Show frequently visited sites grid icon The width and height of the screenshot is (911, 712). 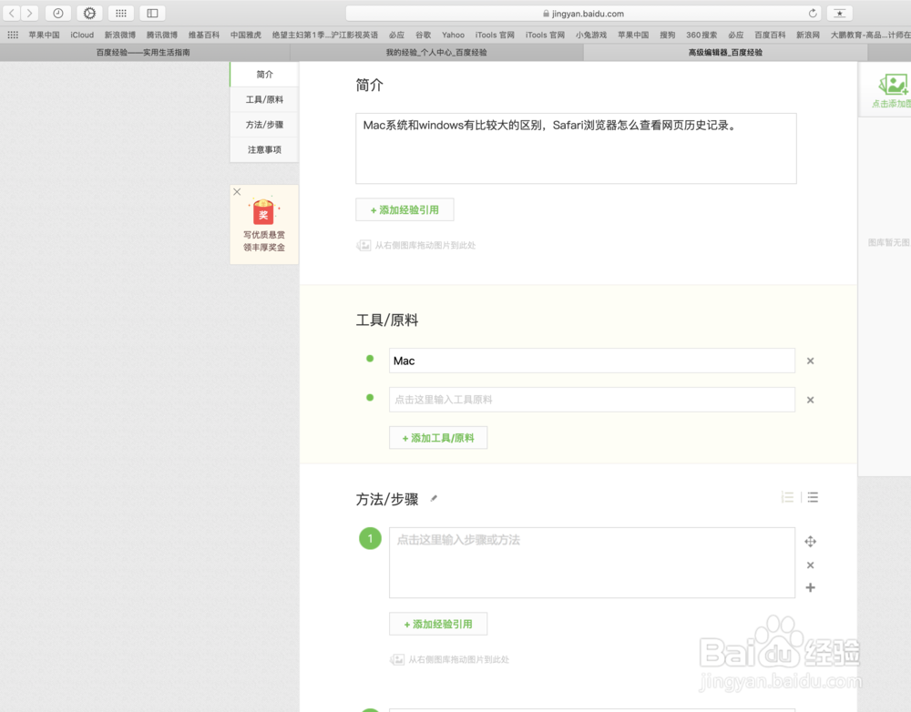[x=121, y=14]
